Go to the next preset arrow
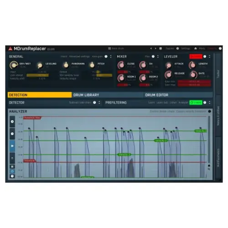The width and height of the screenshot is (228, 228). point(155,48)
